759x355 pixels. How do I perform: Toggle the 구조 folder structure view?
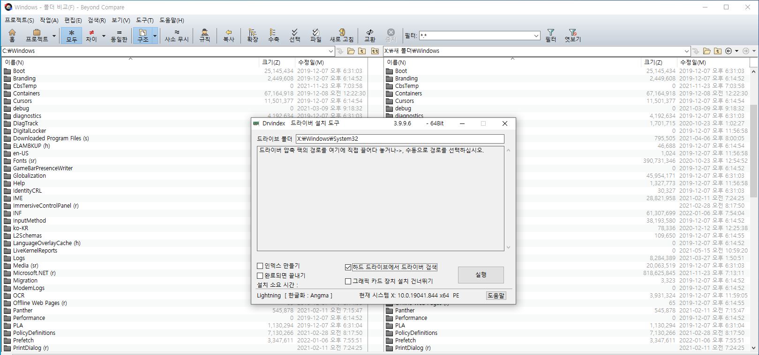click(143, 35)
